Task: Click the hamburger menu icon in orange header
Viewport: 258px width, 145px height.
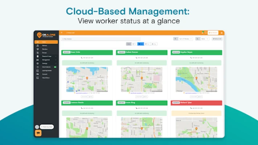Action: [x=62, y=33]
